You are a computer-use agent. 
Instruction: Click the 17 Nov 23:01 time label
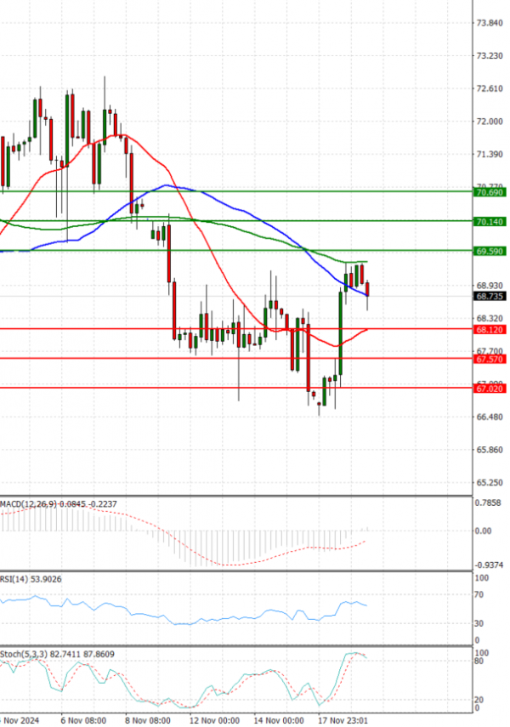point(343,720)
